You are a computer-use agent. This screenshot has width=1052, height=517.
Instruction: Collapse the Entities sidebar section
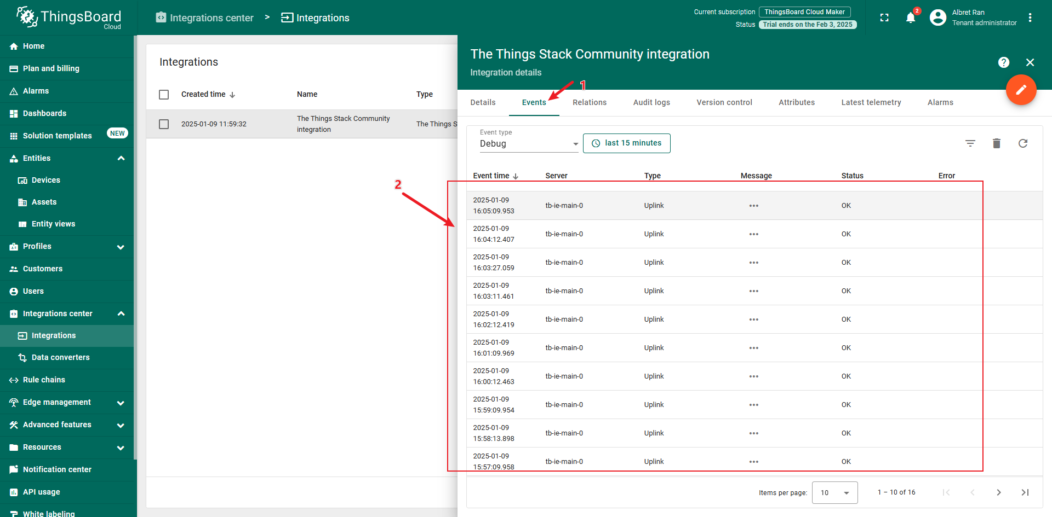point(121,159)
